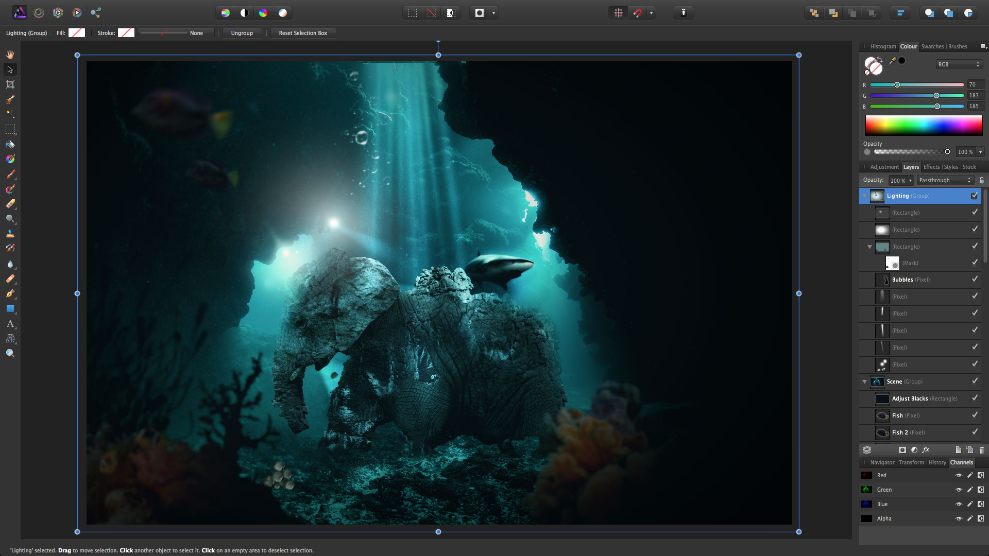This screenshot has height=556, width=989.
Task: Open the colour opacity percentage dropdown
Action: point(980,152)
